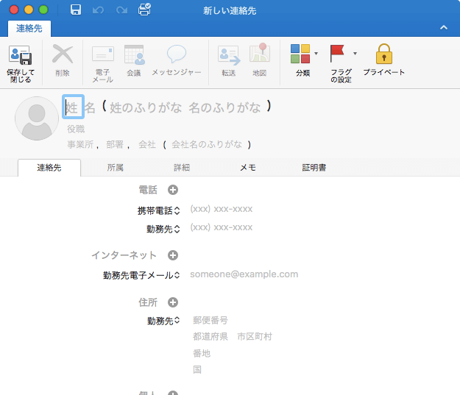The image size is (460, 395).
Task: Switch to the 所属 tab
Action: coord(116,168)
